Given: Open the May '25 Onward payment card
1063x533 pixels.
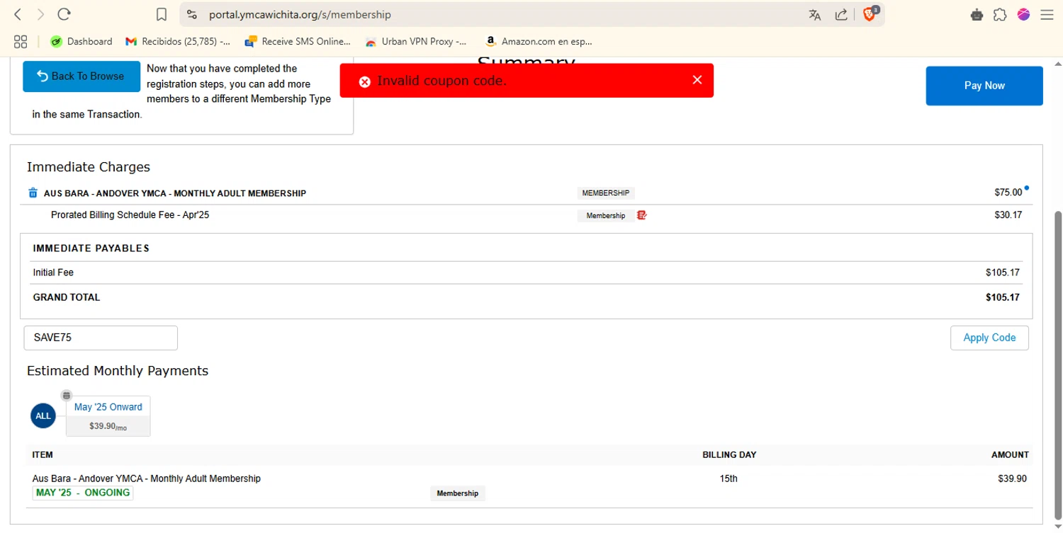Looking at the screenshot, I should [108, 416].
